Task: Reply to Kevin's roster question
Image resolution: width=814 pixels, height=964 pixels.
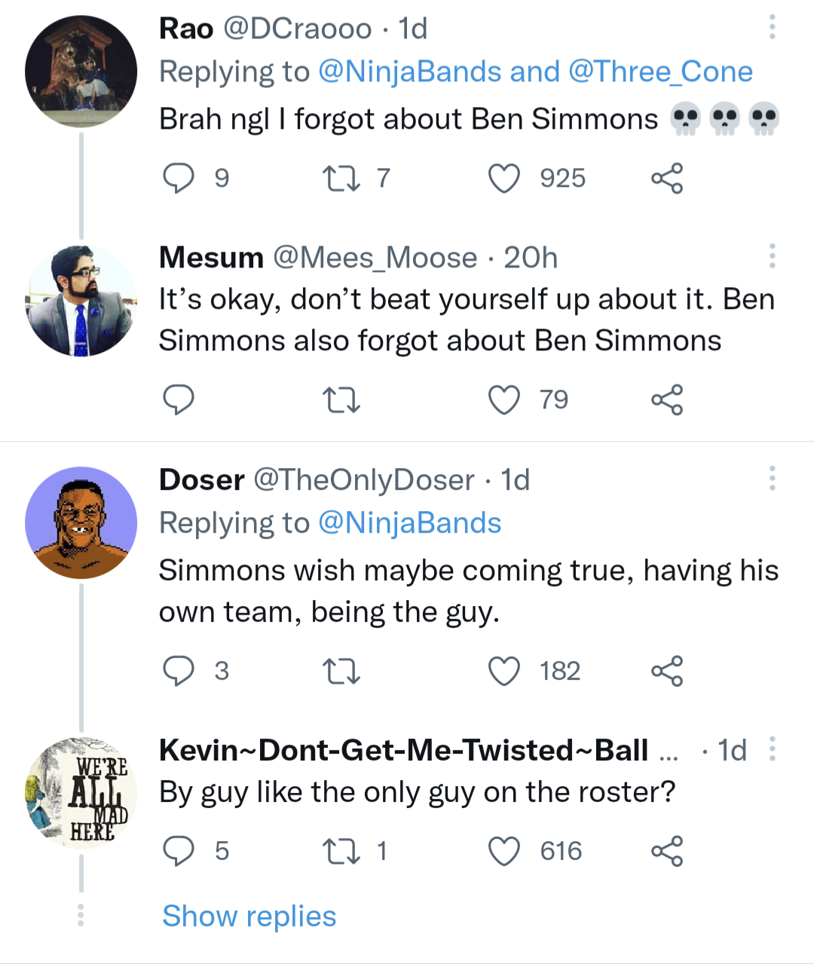Action: 179,851
